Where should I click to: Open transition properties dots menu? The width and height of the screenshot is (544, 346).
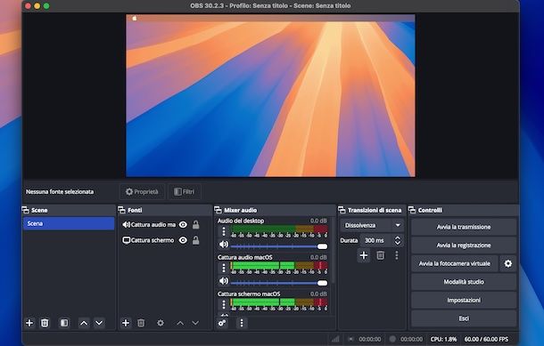pyautogui.click(x=397, y=255)
